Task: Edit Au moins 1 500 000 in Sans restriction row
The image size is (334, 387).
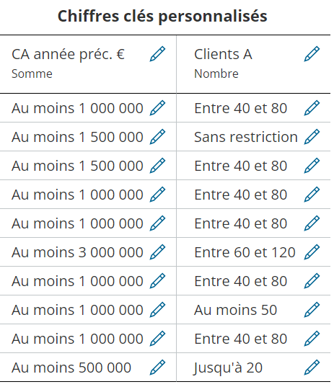Action: point(157,136)
